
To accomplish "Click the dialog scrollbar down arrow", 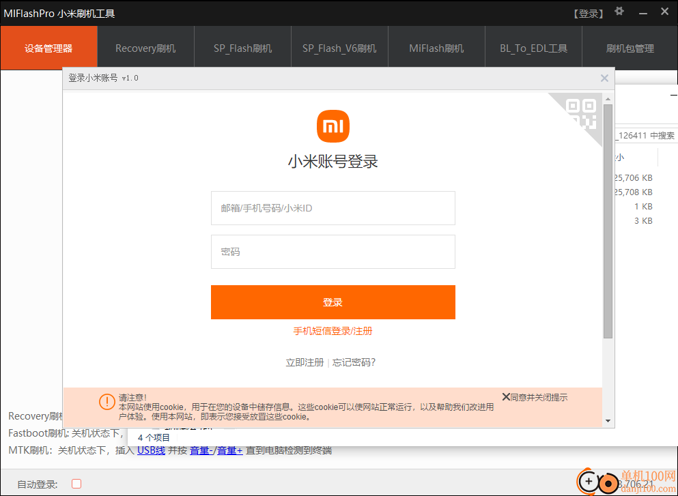I will [608, 421].
